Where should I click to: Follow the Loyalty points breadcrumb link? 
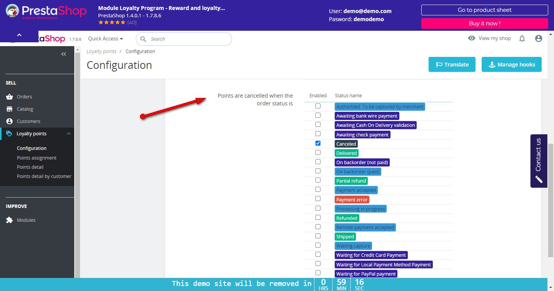point(102,52)
